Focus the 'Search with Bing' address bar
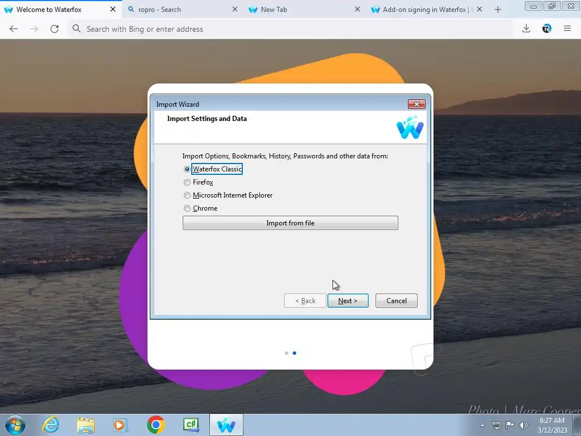Image resolution: width=581 pixels, height=436 pixels. pyautogui.click(x=290, y=29)
